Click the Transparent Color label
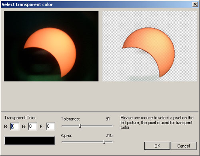This screenshot has width=200, height=156. point(20,118)
